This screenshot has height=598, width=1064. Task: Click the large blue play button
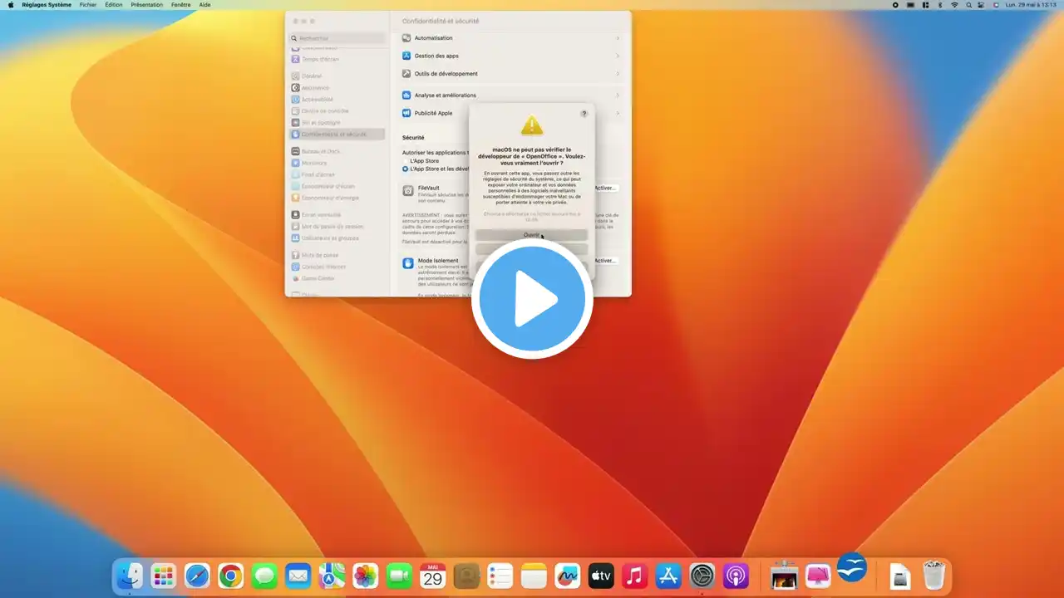(x=532, y=299)
